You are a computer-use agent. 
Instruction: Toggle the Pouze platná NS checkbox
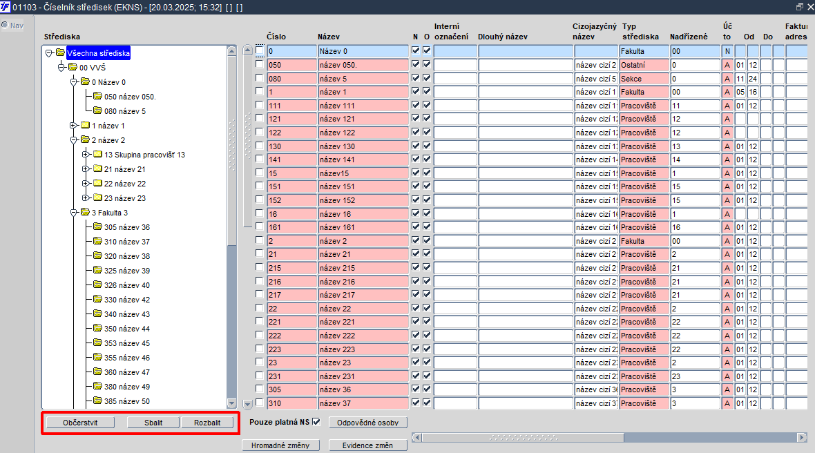tap(316, 422)
